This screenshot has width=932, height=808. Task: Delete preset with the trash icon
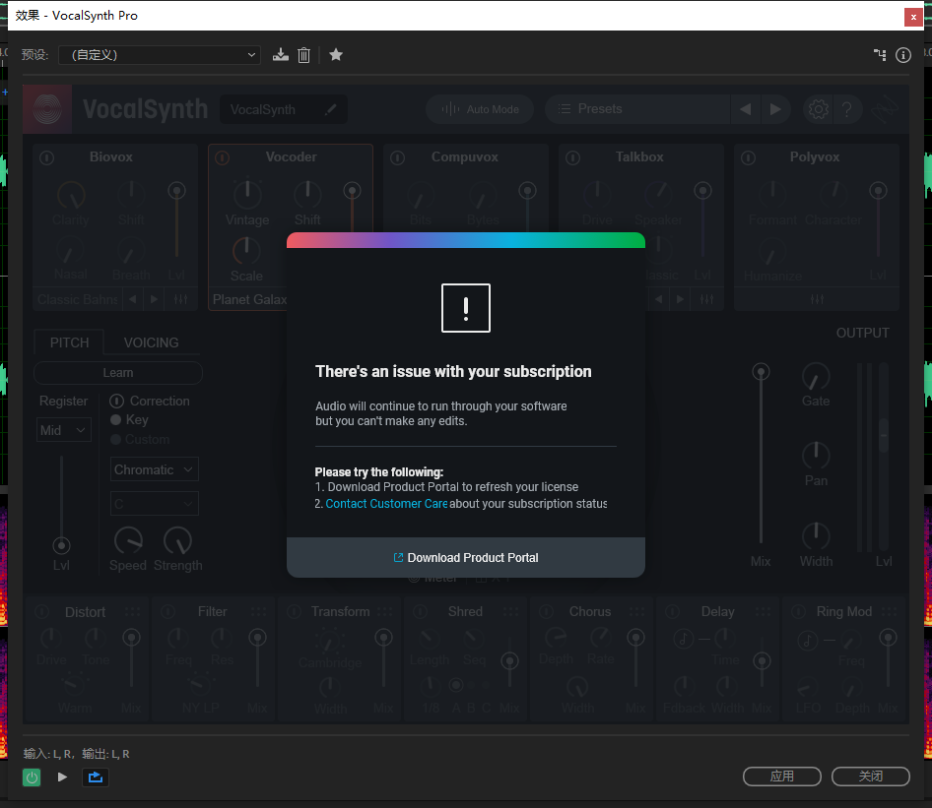(303, 55)
